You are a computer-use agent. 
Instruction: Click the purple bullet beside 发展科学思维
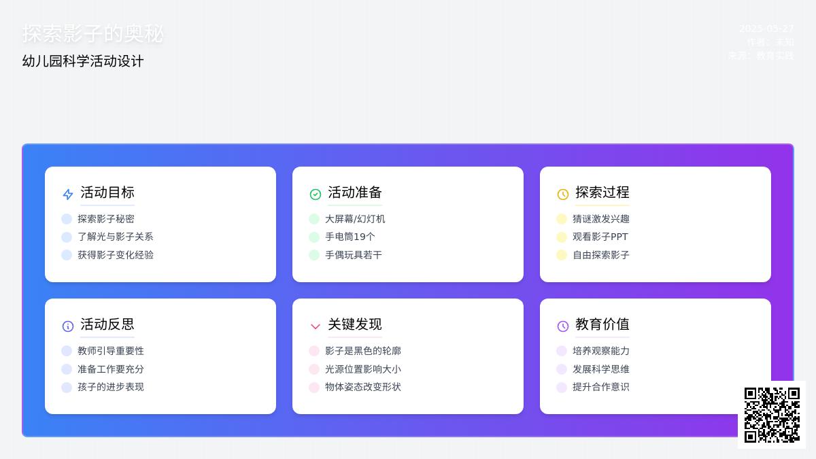click(x=562, y=369)
